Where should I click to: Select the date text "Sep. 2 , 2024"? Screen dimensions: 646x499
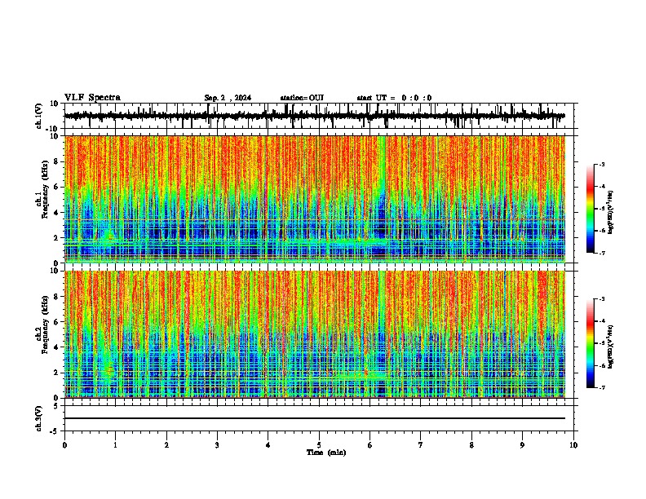click(x=228, y=98)
